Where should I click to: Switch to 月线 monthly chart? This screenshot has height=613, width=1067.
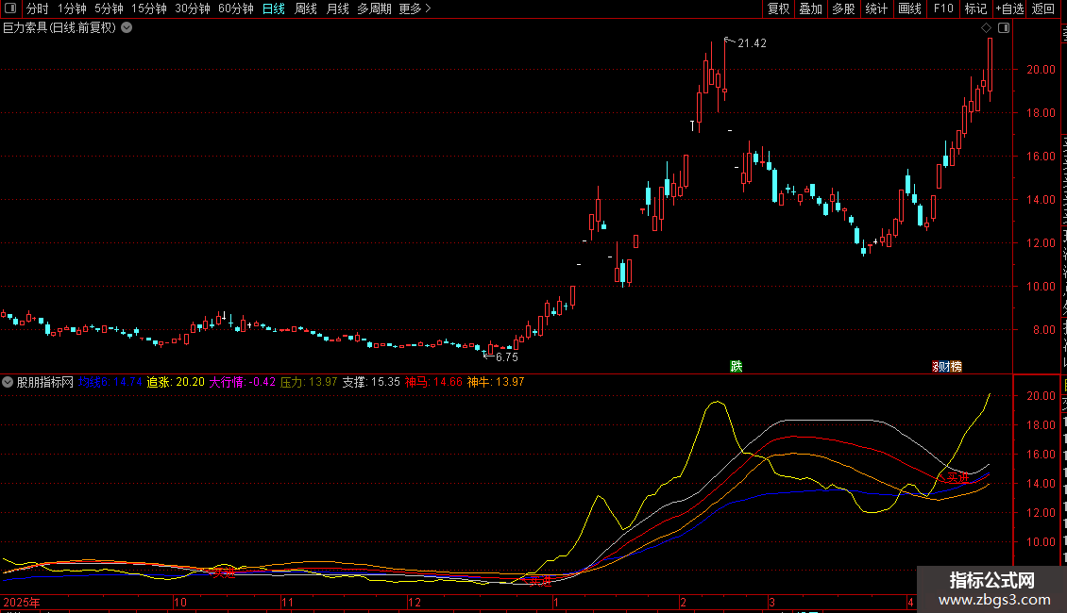337,8
